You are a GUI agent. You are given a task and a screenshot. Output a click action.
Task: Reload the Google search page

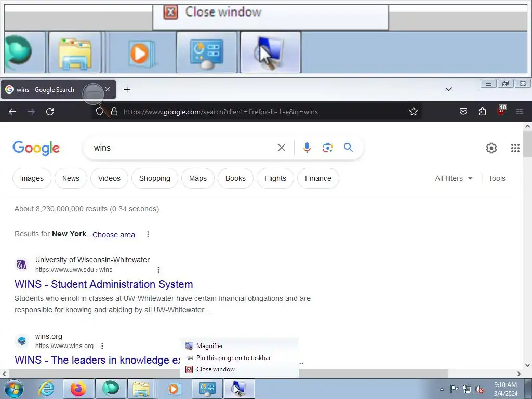point(50,112)
